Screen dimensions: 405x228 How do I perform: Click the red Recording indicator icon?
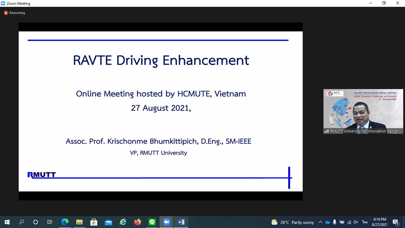click(x=6, y=13)
